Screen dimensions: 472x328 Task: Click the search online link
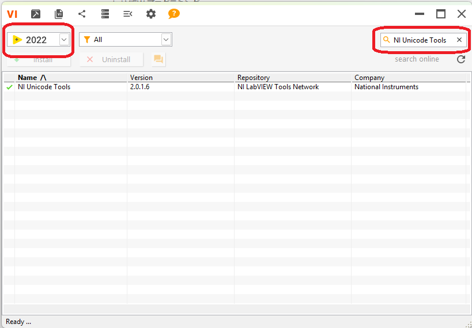point(417,59)
